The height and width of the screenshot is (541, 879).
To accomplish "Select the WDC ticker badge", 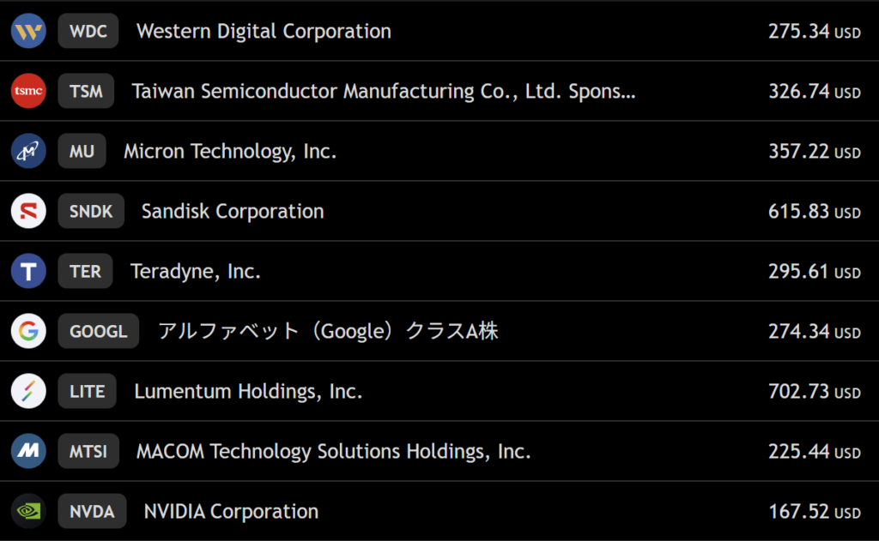I will pyautogui.click(x=88, y=32).
